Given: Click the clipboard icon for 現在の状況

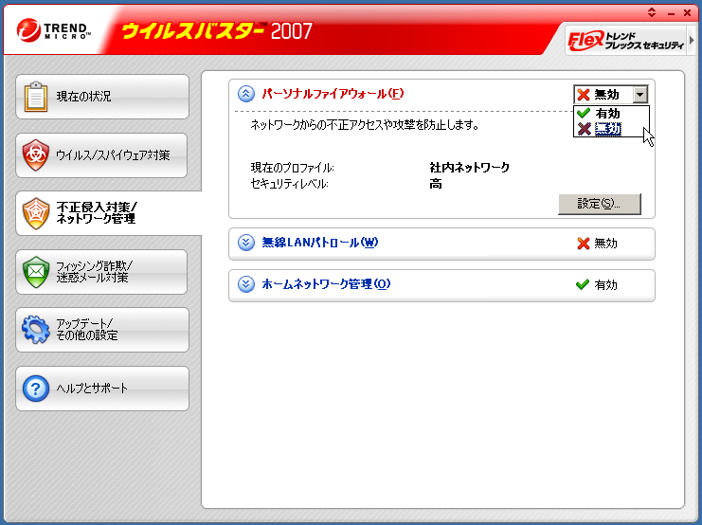Looking at the screenshot, I should [36, 97].
